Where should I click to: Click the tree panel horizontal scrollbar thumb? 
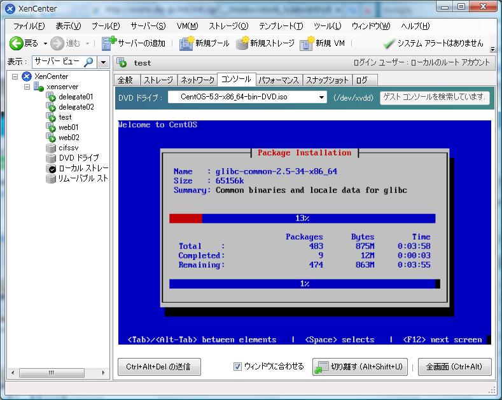(x=52, y=373)
